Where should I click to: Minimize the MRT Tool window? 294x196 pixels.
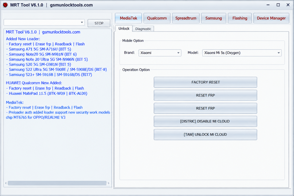[x=268, y=5]
